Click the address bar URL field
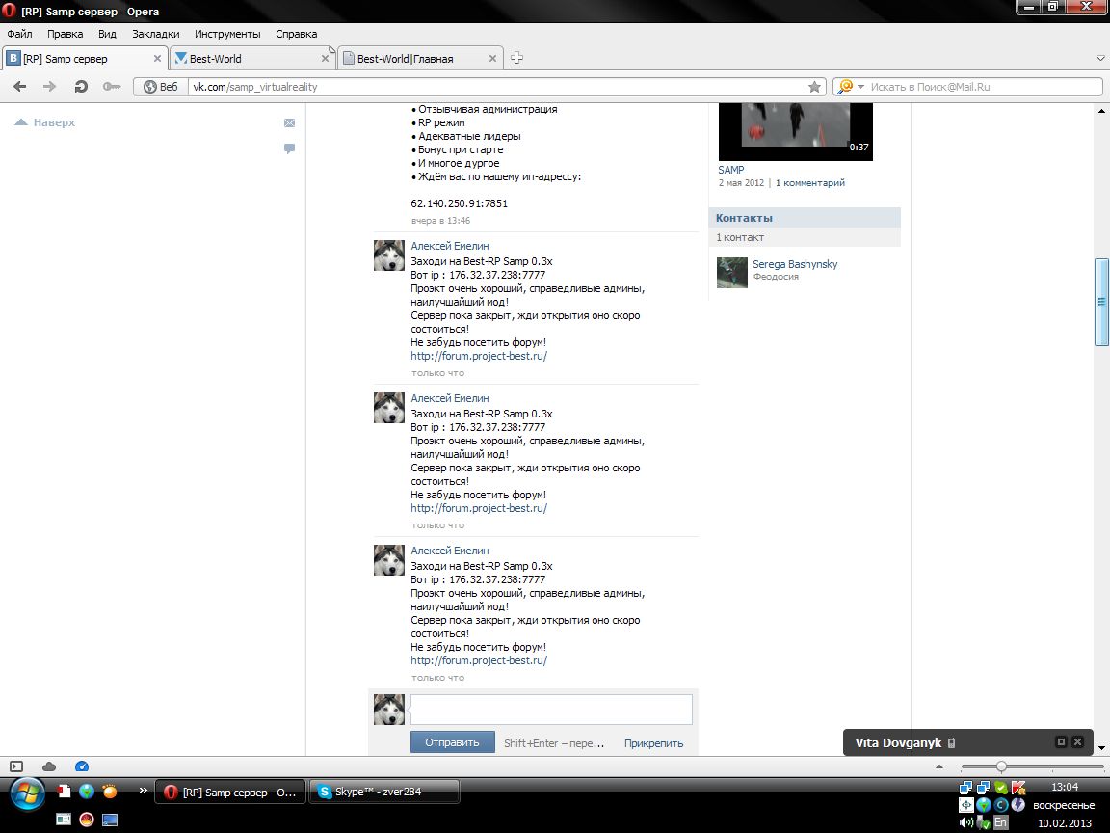This screenshot has height=833, width=1110. tap(495, 87)
